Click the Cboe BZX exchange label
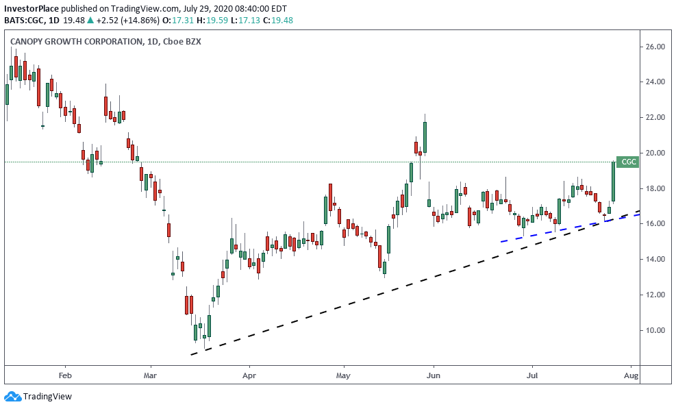Image resolution: width=676 pixels, height=409 pixels. pos(182,41)
